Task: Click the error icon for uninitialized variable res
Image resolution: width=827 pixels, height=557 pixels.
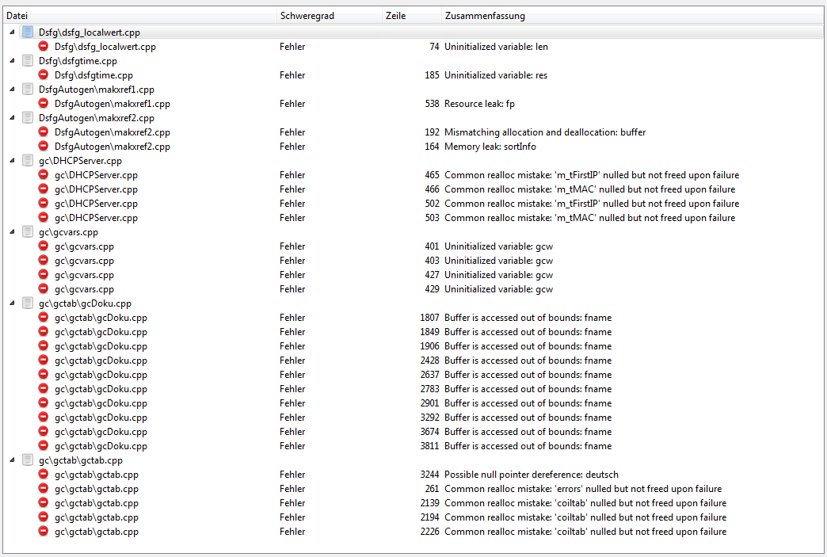Action: 44,75
